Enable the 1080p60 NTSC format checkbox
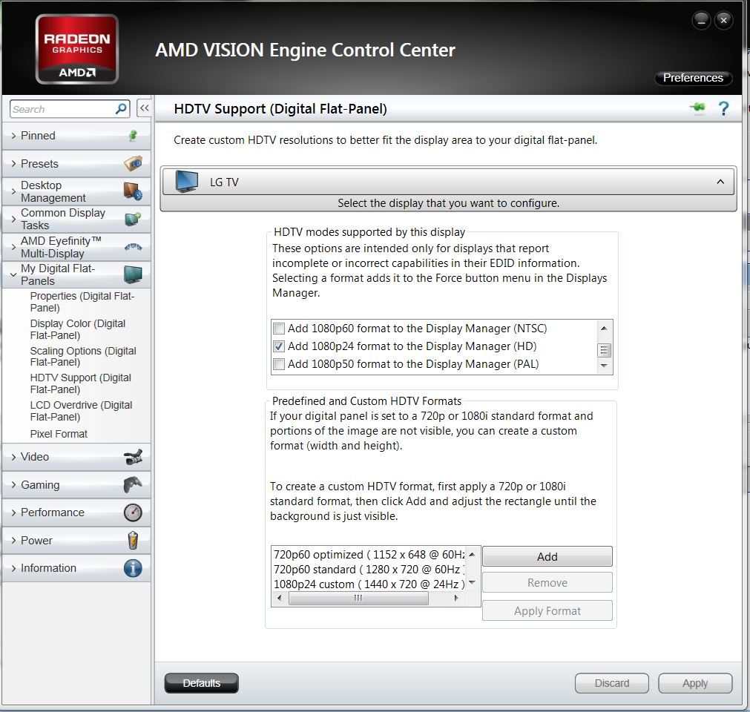750x712 pixels. [278, 329]
